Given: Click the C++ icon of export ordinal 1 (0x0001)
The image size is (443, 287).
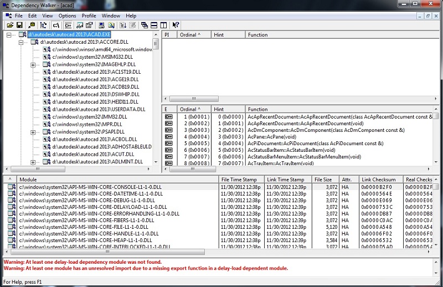Looking at the screenshot, I should click(x=169, y=117).
